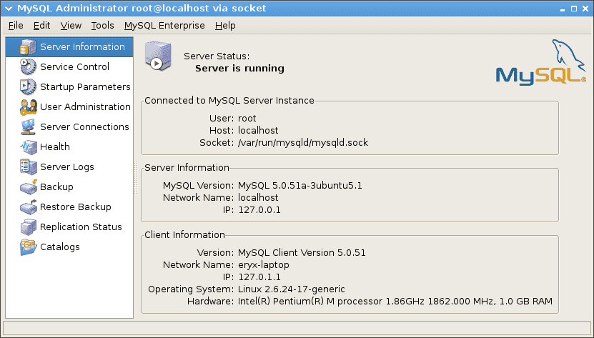Click the Host value 'localhost'
This screenshot has height=338, width=594.
tap(258, 131)
